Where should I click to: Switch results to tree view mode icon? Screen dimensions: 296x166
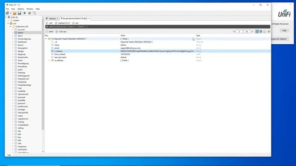257,32
